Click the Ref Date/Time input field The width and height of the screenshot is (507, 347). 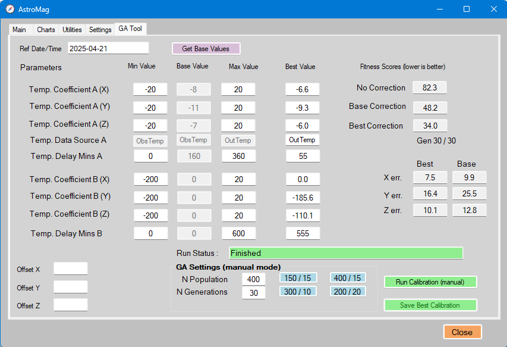(x=108, y=48)
